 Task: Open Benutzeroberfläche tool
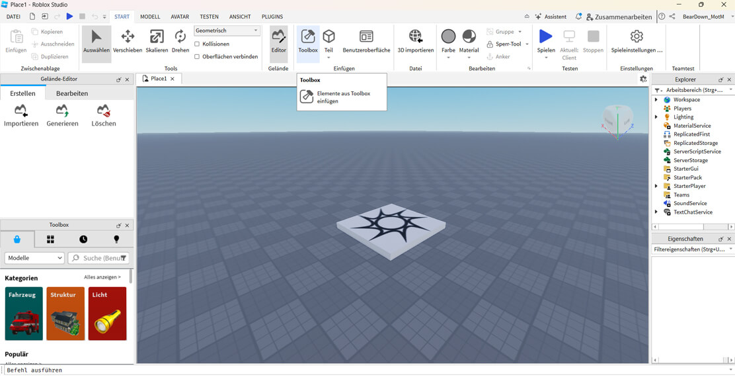366,42
